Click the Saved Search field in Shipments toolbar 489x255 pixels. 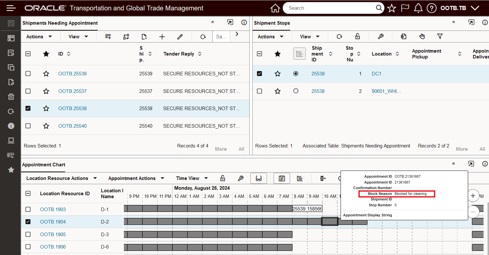point(221,37)
